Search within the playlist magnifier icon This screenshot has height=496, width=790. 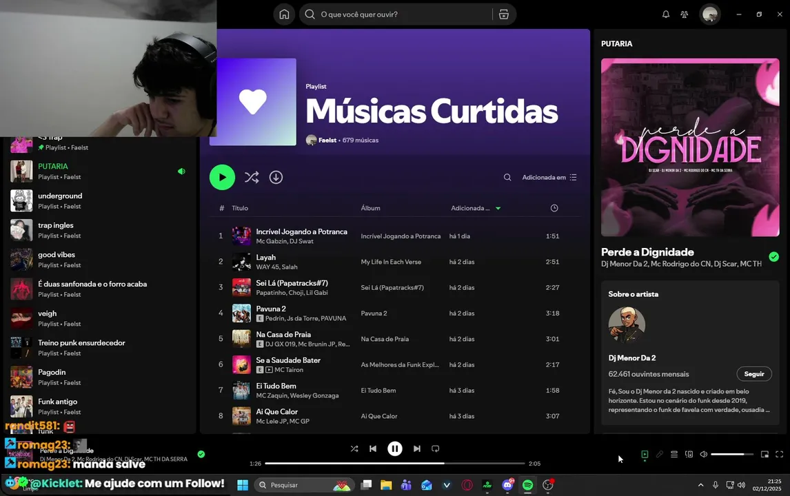tap(507, 177)
